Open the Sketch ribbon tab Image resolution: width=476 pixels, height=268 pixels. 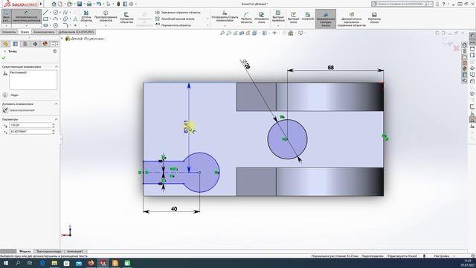coord(25,32)
